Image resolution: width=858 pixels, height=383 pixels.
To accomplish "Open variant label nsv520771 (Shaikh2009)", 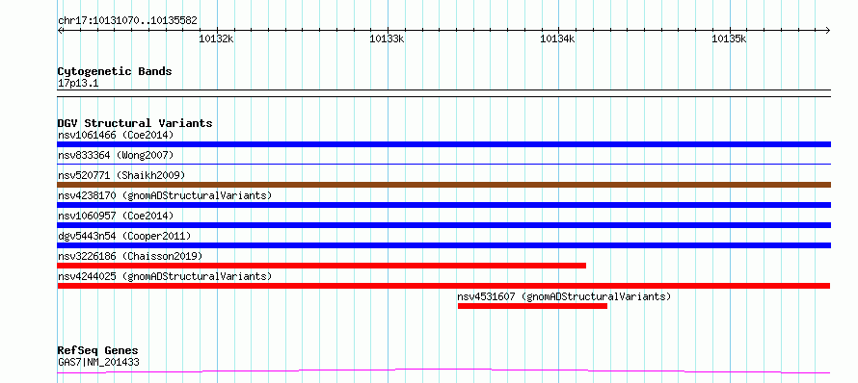I will (121, 175).
